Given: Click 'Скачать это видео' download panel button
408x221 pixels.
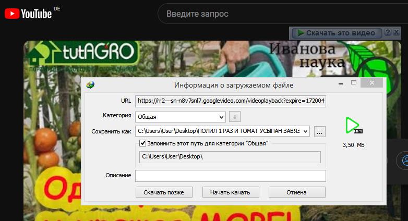Looking at the screenshot, I should click(x=337, y=33).
